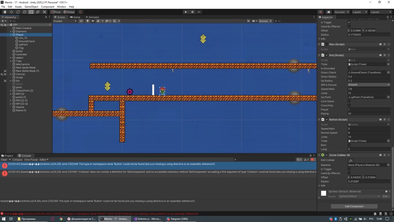394x222 pixels.
Task: Open the Component menu
Action: 47,6
